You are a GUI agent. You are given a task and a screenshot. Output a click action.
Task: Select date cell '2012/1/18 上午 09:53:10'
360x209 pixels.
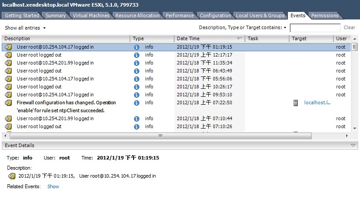[204, 95]
